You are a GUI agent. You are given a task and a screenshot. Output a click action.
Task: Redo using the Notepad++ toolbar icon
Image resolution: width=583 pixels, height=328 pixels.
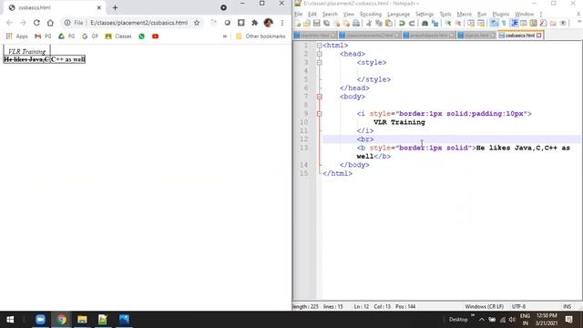click(412, 24)
